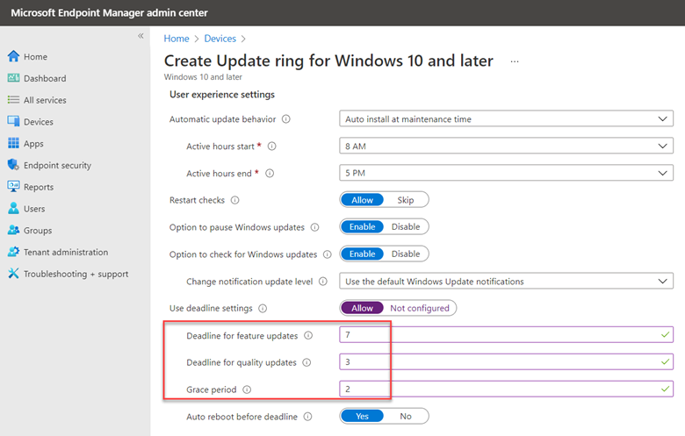Open Reports in the left navigation

click(39, 187)
